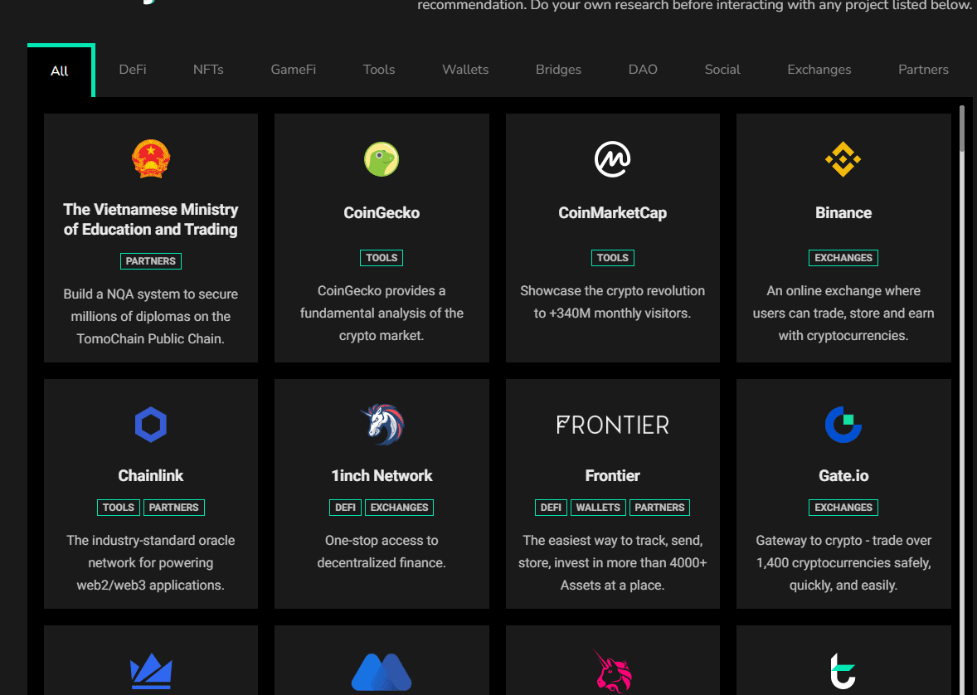Open The Vietnamese Ministry of Education title
The height and width of the screenshot is (695, 977).
pos(151,220)
